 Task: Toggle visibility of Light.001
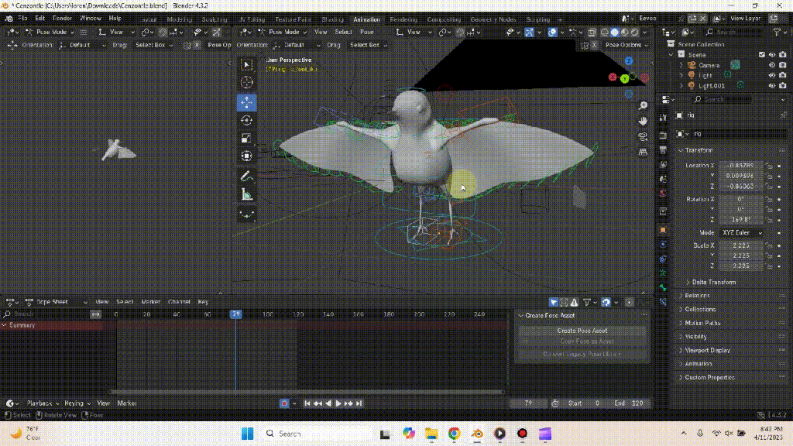coord(771,85)
